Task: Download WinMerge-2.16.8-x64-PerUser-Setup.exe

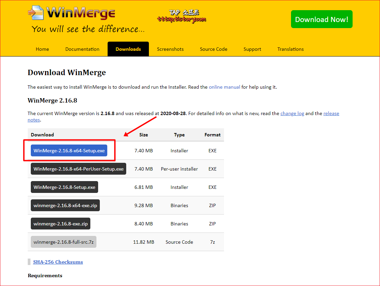Action: [x=79, y=169]
